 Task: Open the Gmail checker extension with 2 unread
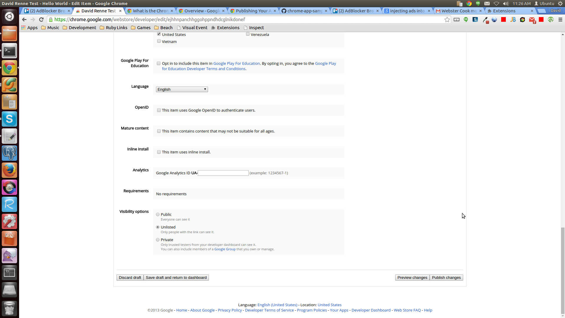coord(532,20)
